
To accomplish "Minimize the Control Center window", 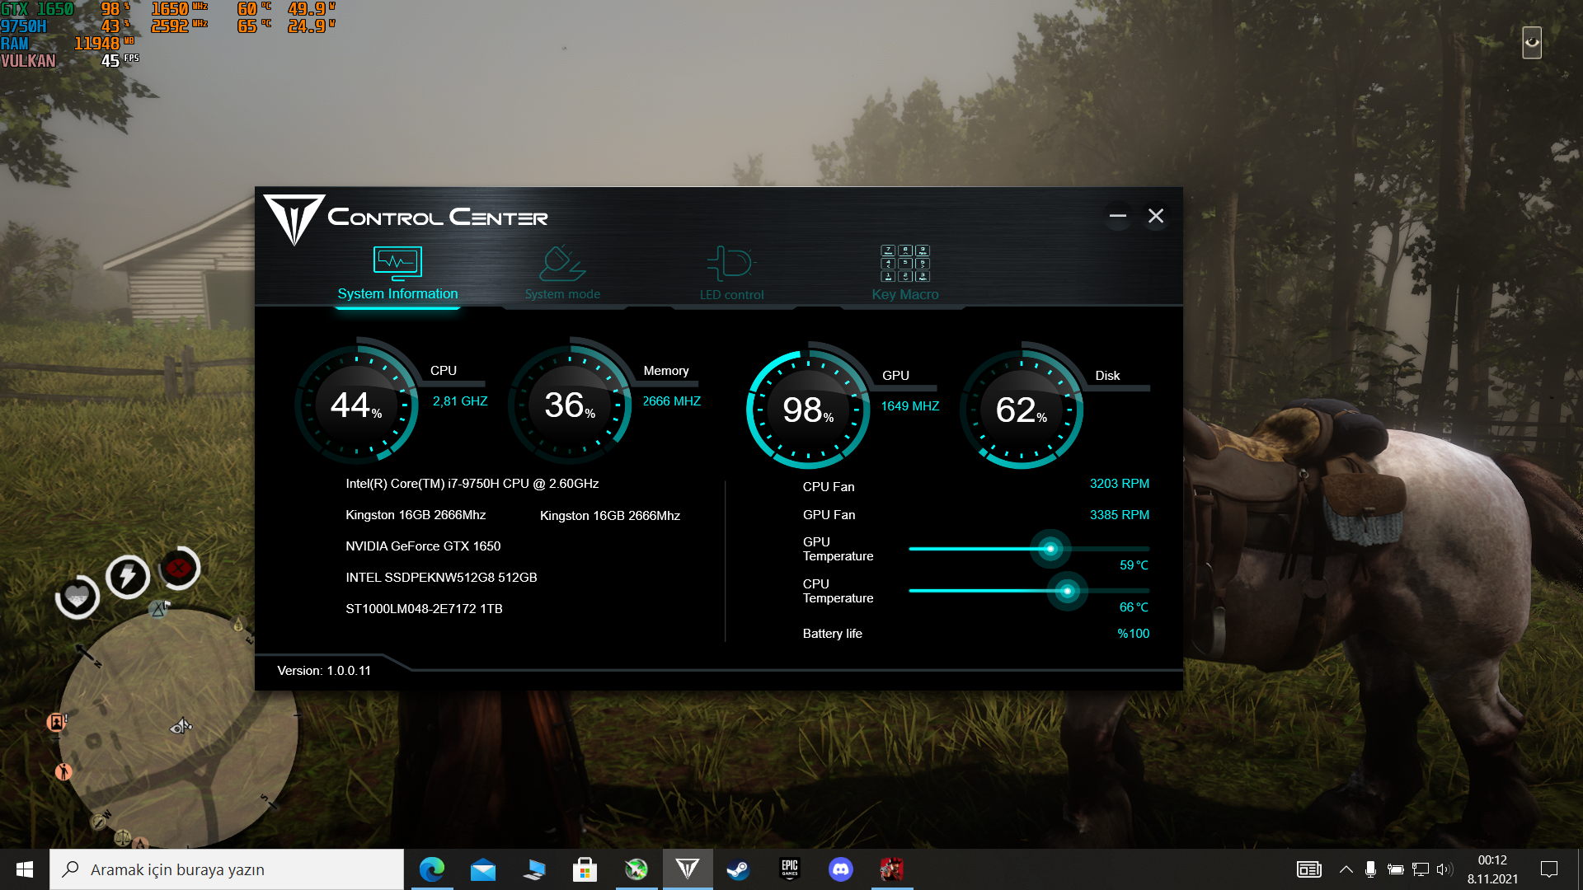I will [1117, 216].
